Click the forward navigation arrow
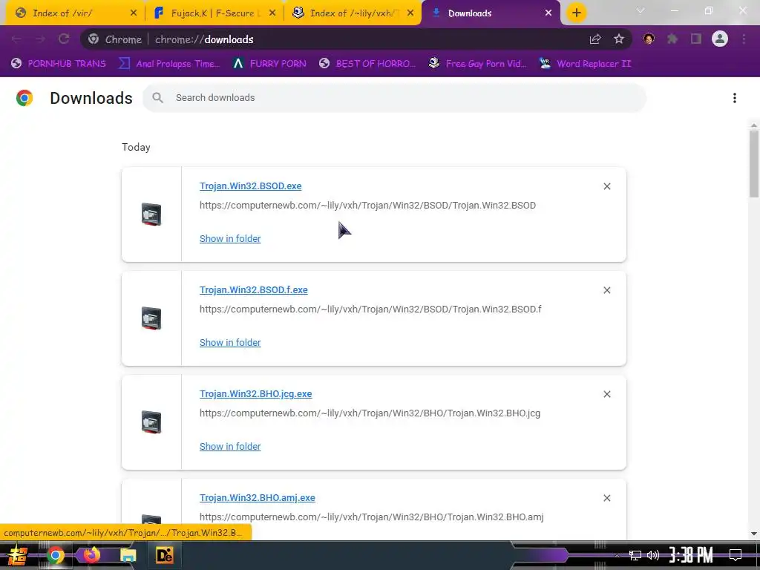Viewport: 760px width, 570px height. pyautogui.click(x=40, y=39)
